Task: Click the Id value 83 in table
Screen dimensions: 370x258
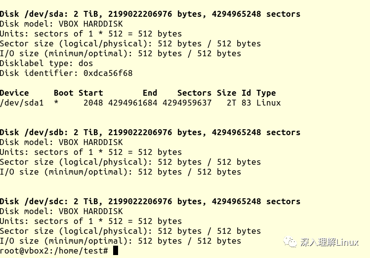Action: point(246,103)
